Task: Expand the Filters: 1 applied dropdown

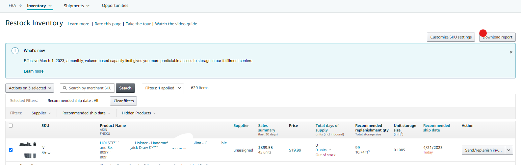Action: 163,88
